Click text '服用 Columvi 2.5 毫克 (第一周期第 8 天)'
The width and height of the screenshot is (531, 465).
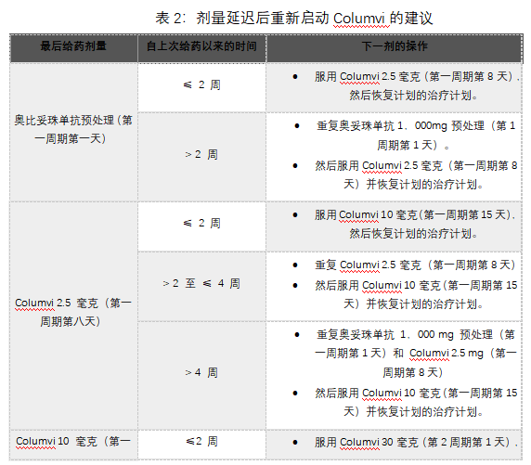point(414,76)
